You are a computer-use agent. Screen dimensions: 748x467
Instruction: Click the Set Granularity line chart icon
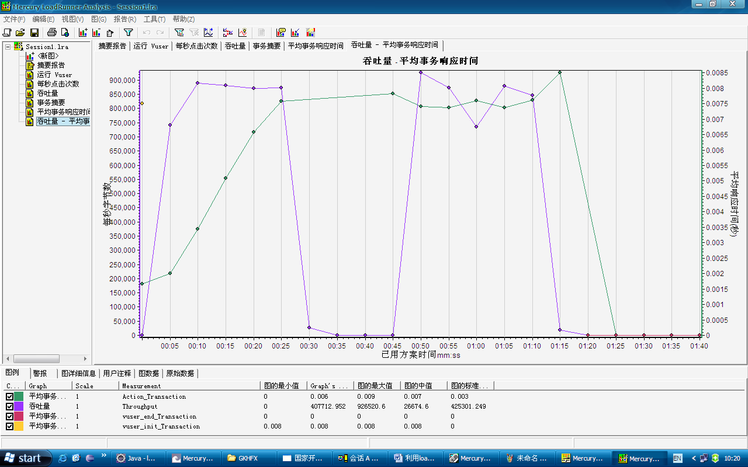click(x=209, y=33)
